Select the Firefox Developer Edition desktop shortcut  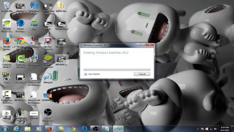[x=20, y=26]
